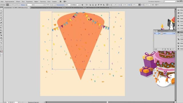Open the Symbols panel icon in dock
183x103 pixels.
[x=178, y=49]
